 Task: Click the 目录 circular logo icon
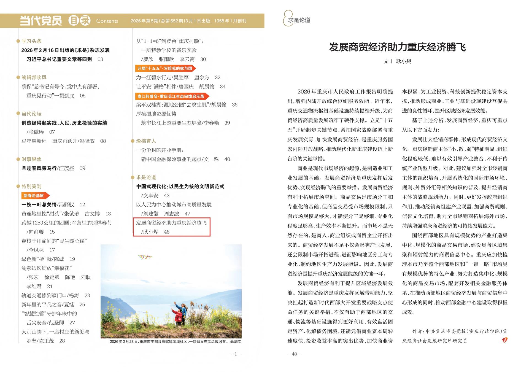pos(79,21)
